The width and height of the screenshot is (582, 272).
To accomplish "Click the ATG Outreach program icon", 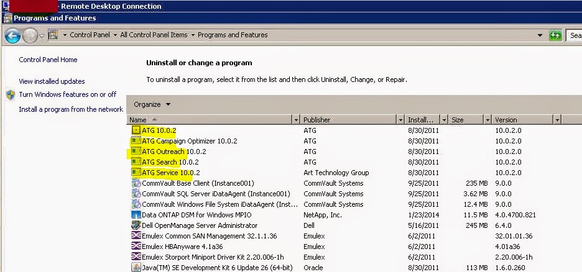I will (136, 151).
